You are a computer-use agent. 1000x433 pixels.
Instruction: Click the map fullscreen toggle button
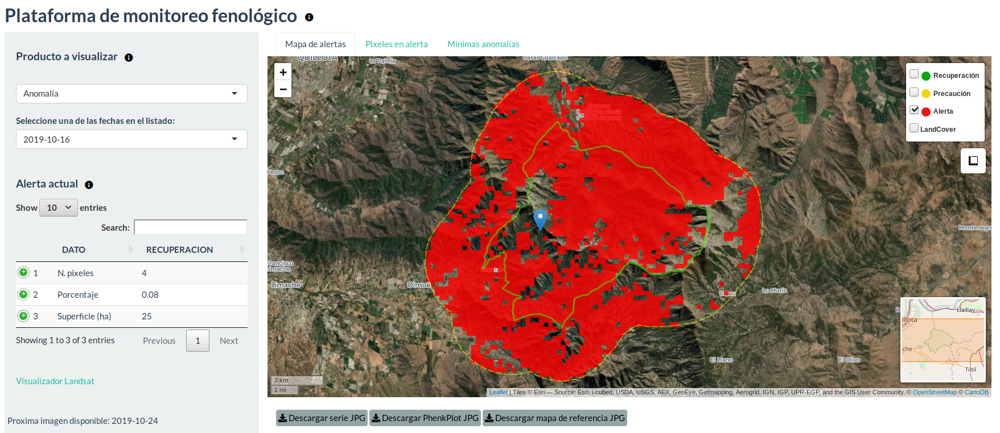click(973, 161)
